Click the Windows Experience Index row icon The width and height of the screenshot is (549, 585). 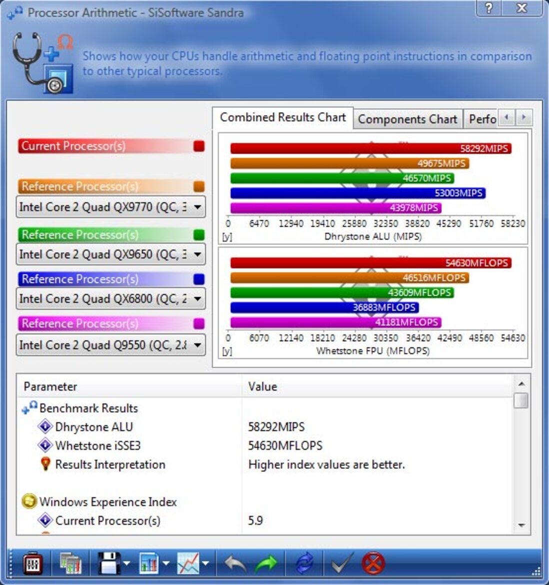29,501
